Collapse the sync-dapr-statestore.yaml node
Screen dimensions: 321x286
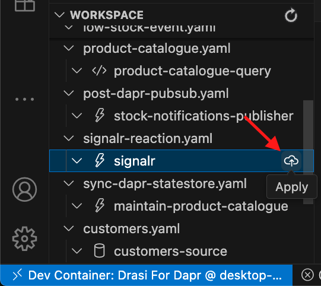[x=69, y=183]
